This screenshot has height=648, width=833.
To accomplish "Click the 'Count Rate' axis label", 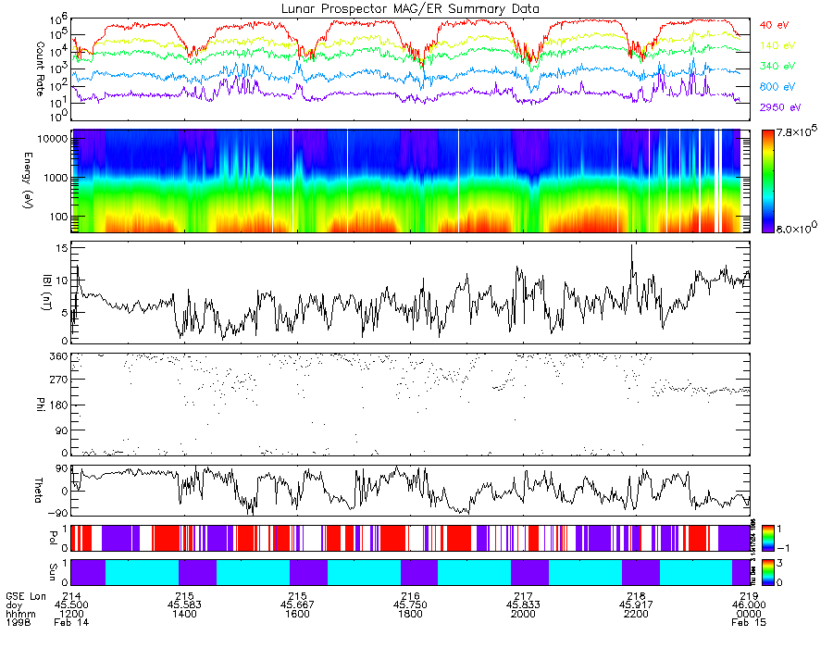I will point(39,69).
